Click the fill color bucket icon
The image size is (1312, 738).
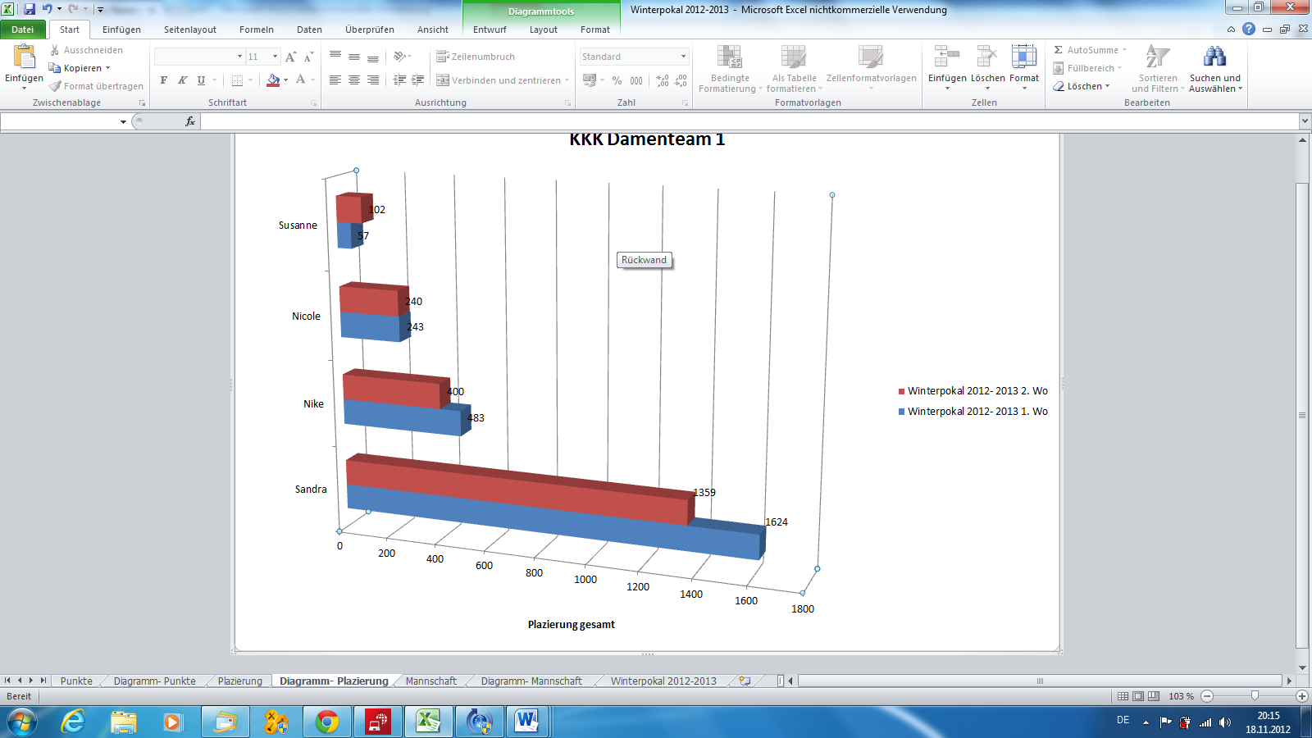[274, 80]
